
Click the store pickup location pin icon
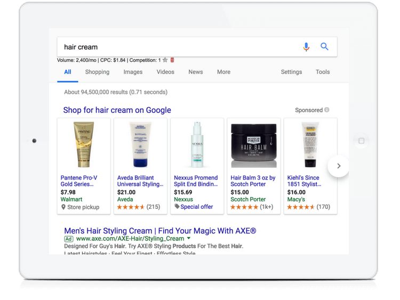pos(63,207)
